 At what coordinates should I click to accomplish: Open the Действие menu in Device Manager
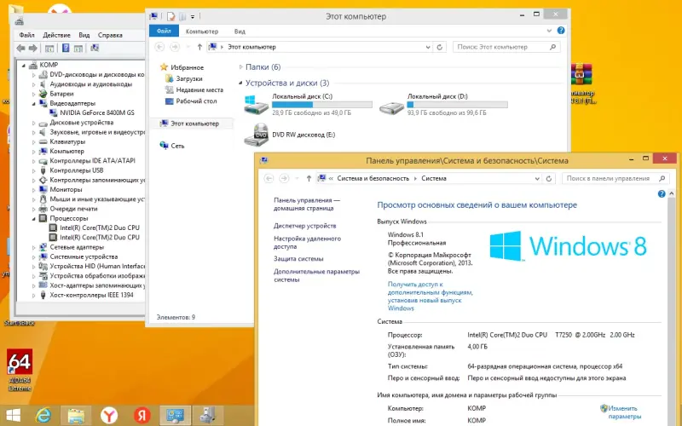pos(56,35)
